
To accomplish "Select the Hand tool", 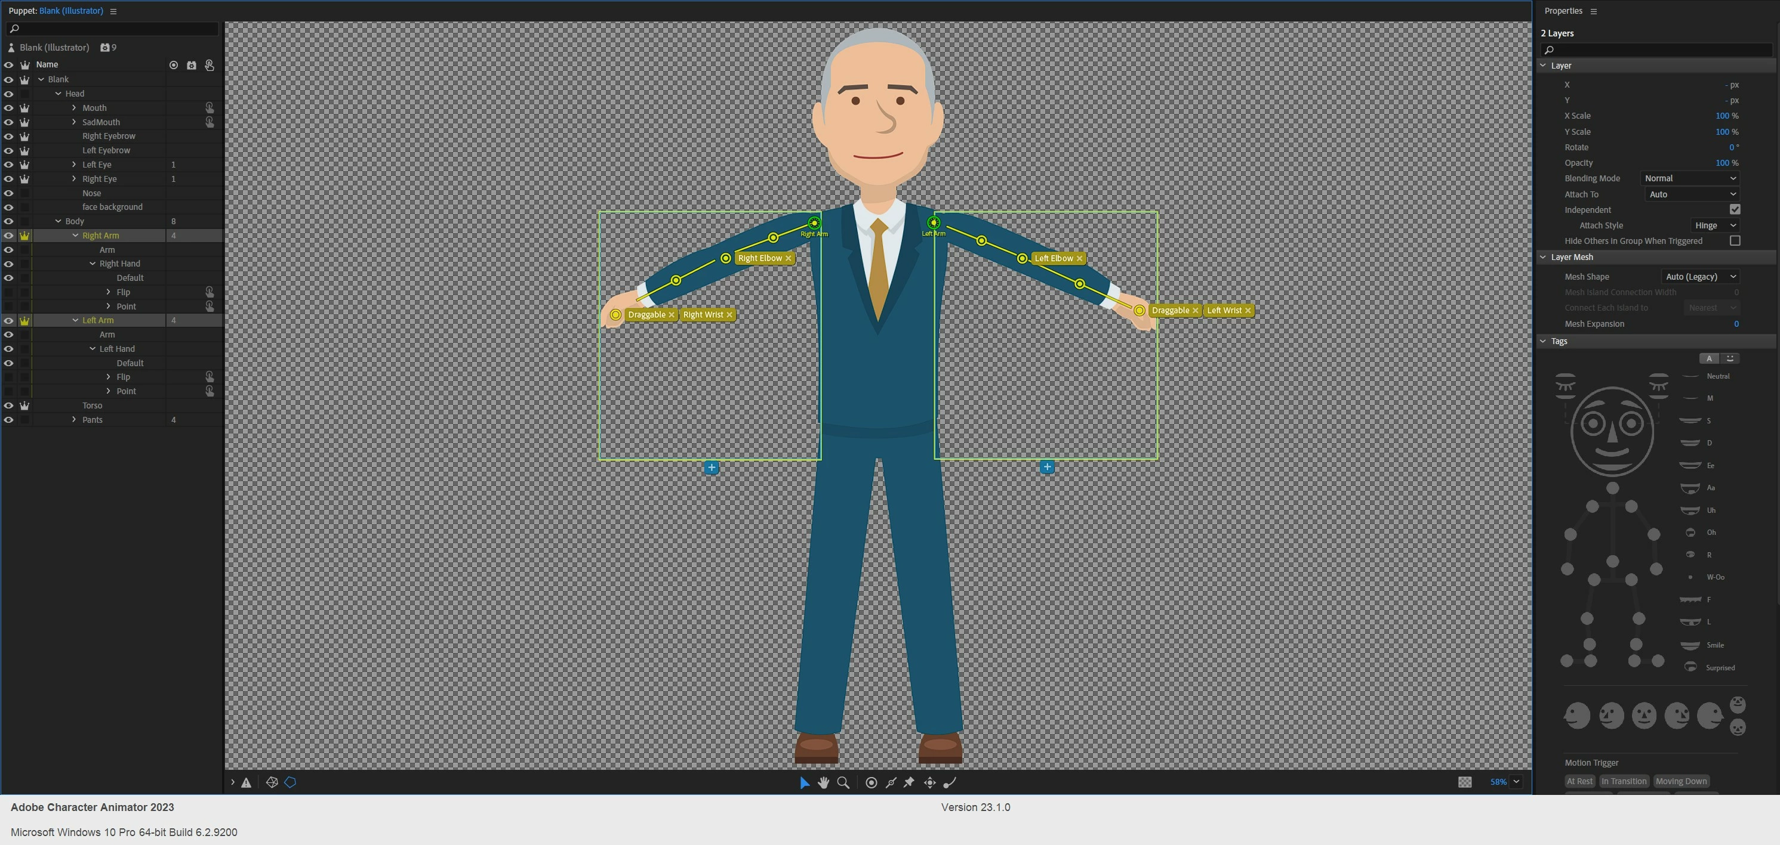I will pos(823,782).
